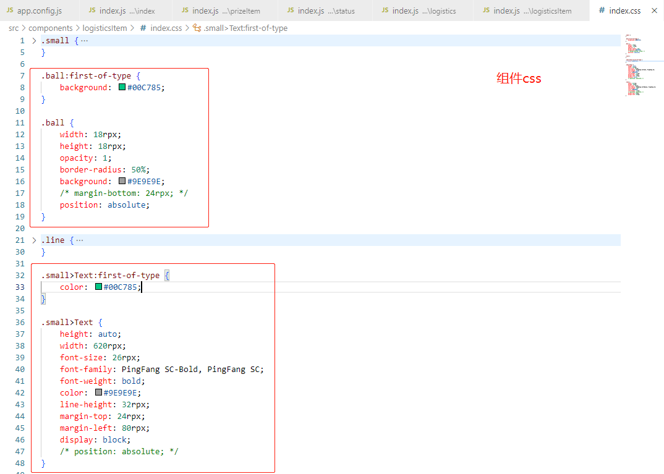Open color picker for .ball:first-of-type #00C785 swatch
The image size is (664, 474).
tap(122, 87)
